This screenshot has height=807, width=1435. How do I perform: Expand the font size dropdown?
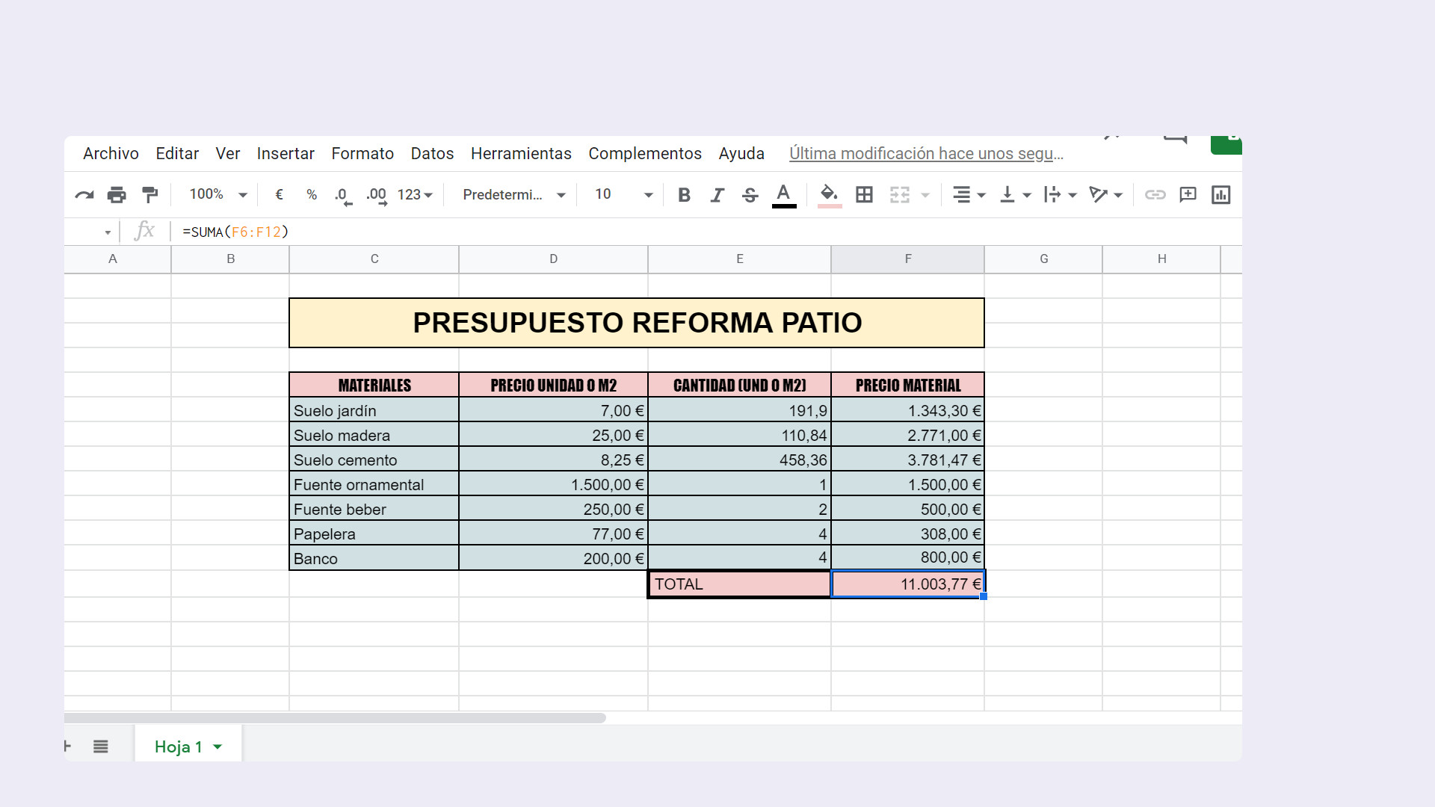tap(647, 194)
